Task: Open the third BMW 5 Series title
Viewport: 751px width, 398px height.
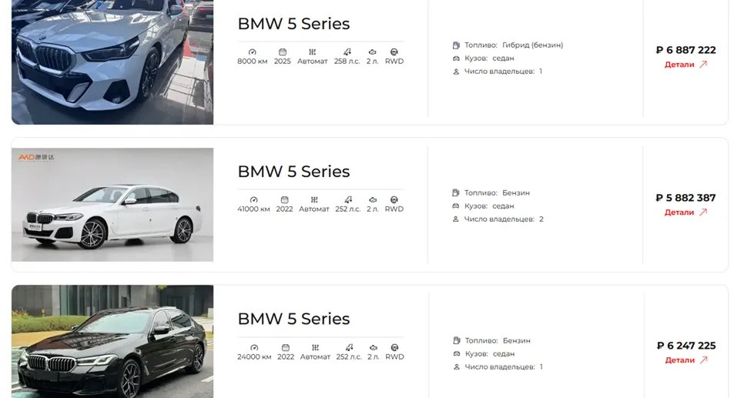Action: point(293,319)
